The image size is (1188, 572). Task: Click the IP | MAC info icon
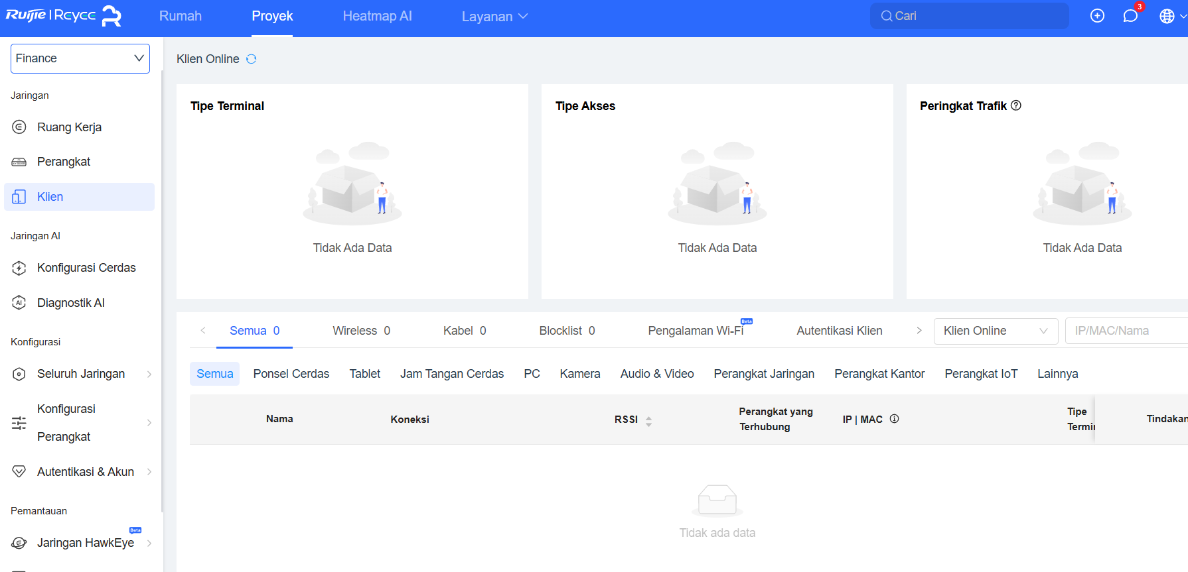click(894, 419)
